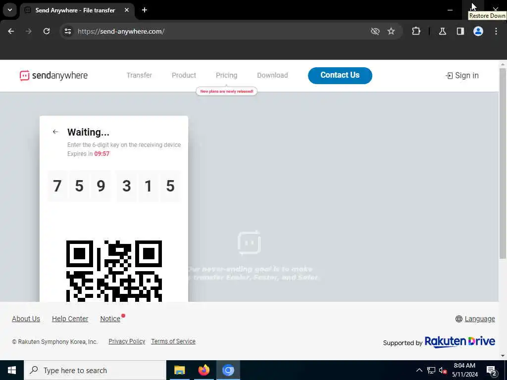Open the Privacy Policy link
507x380 pixels.
tap(127, 341)
